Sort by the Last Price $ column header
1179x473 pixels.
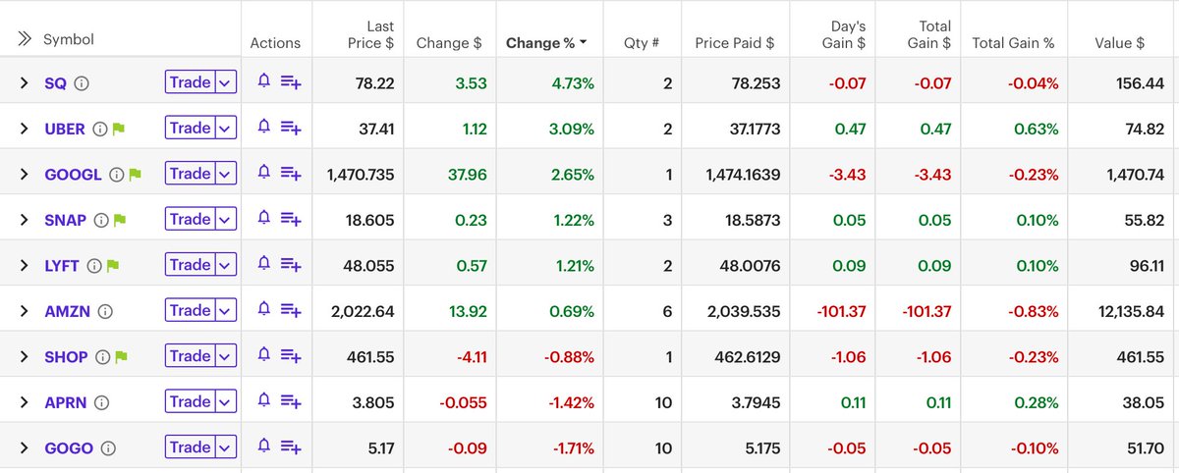click(x=371, y=35)
